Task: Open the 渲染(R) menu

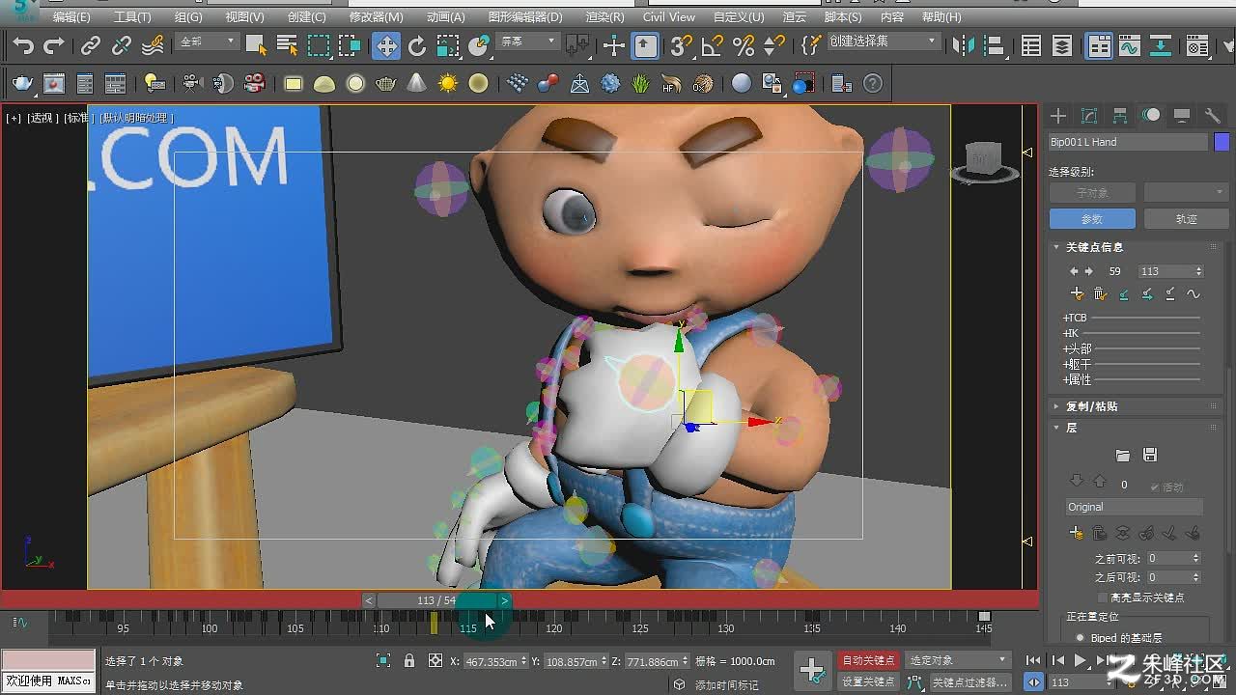Action: coord(605,16)
